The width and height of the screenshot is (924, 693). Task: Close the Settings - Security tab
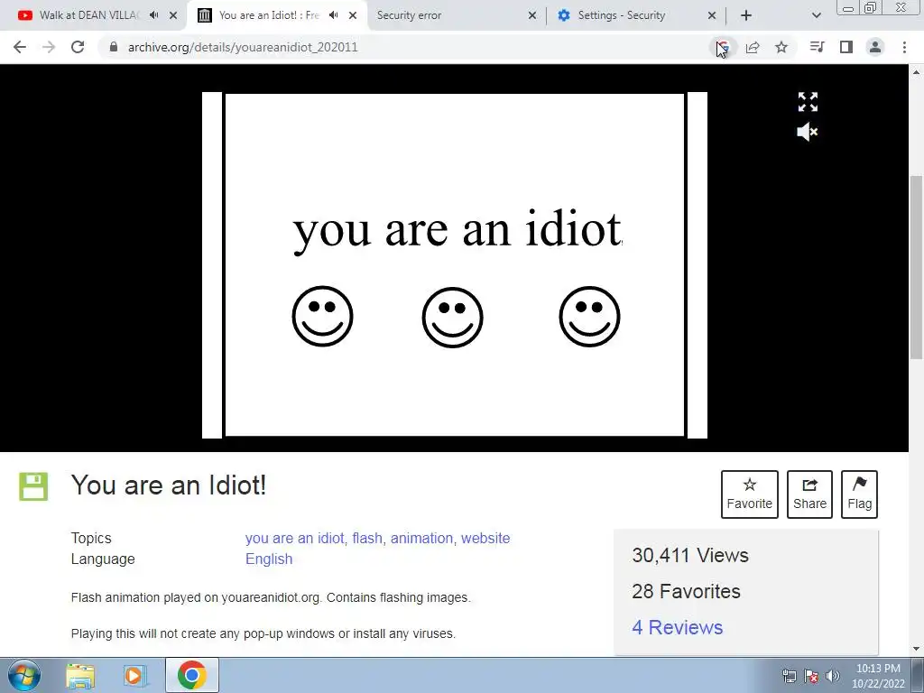point(712,16)
